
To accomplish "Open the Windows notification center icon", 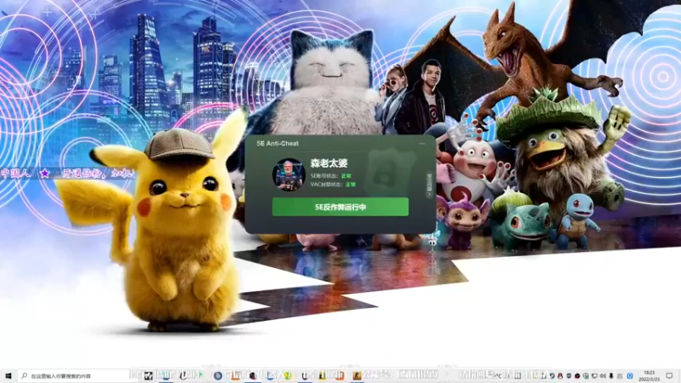I will tap(669, 375).
